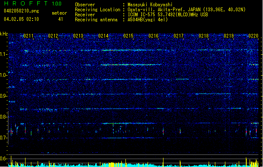Click the 1.1 frequency axis label
The image size is (263, 167).
tap(4, 54)
